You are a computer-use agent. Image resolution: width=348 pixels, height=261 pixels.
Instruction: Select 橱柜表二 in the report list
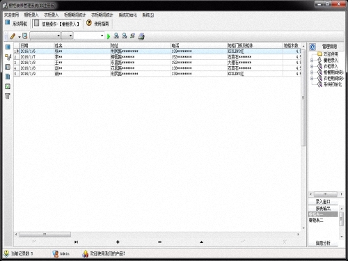[x=323, y=220]
